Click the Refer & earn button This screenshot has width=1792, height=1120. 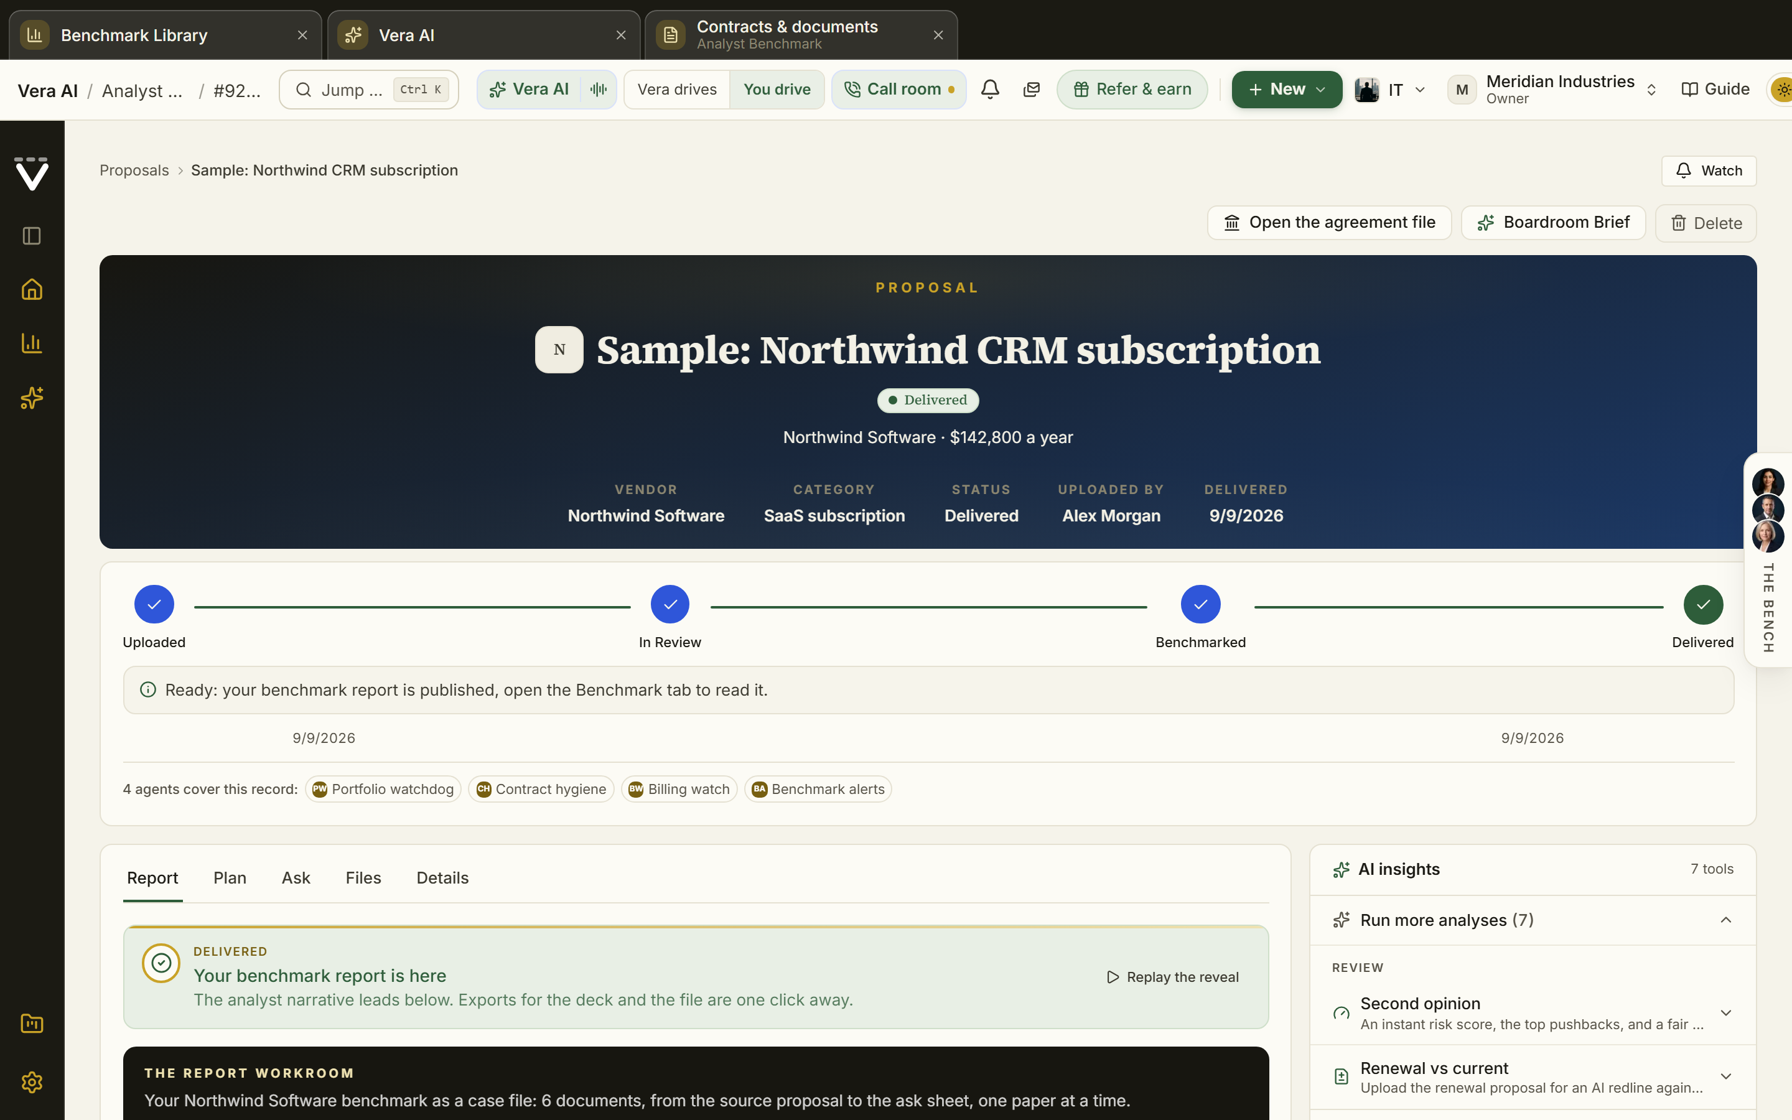[1132, 90]
